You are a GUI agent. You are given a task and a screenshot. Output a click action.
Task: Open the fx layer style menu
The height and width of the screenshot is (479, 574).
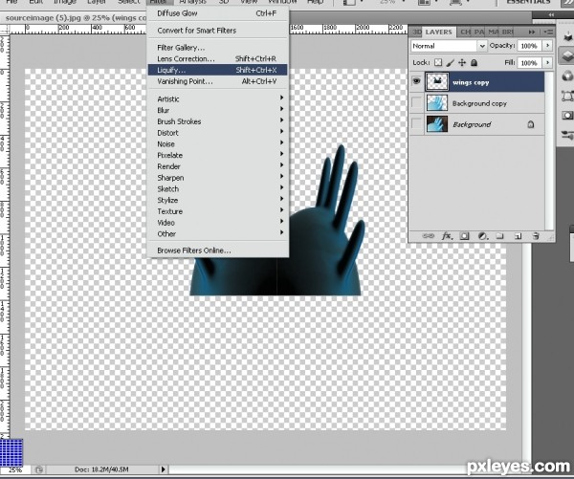(x=447, y=236)
